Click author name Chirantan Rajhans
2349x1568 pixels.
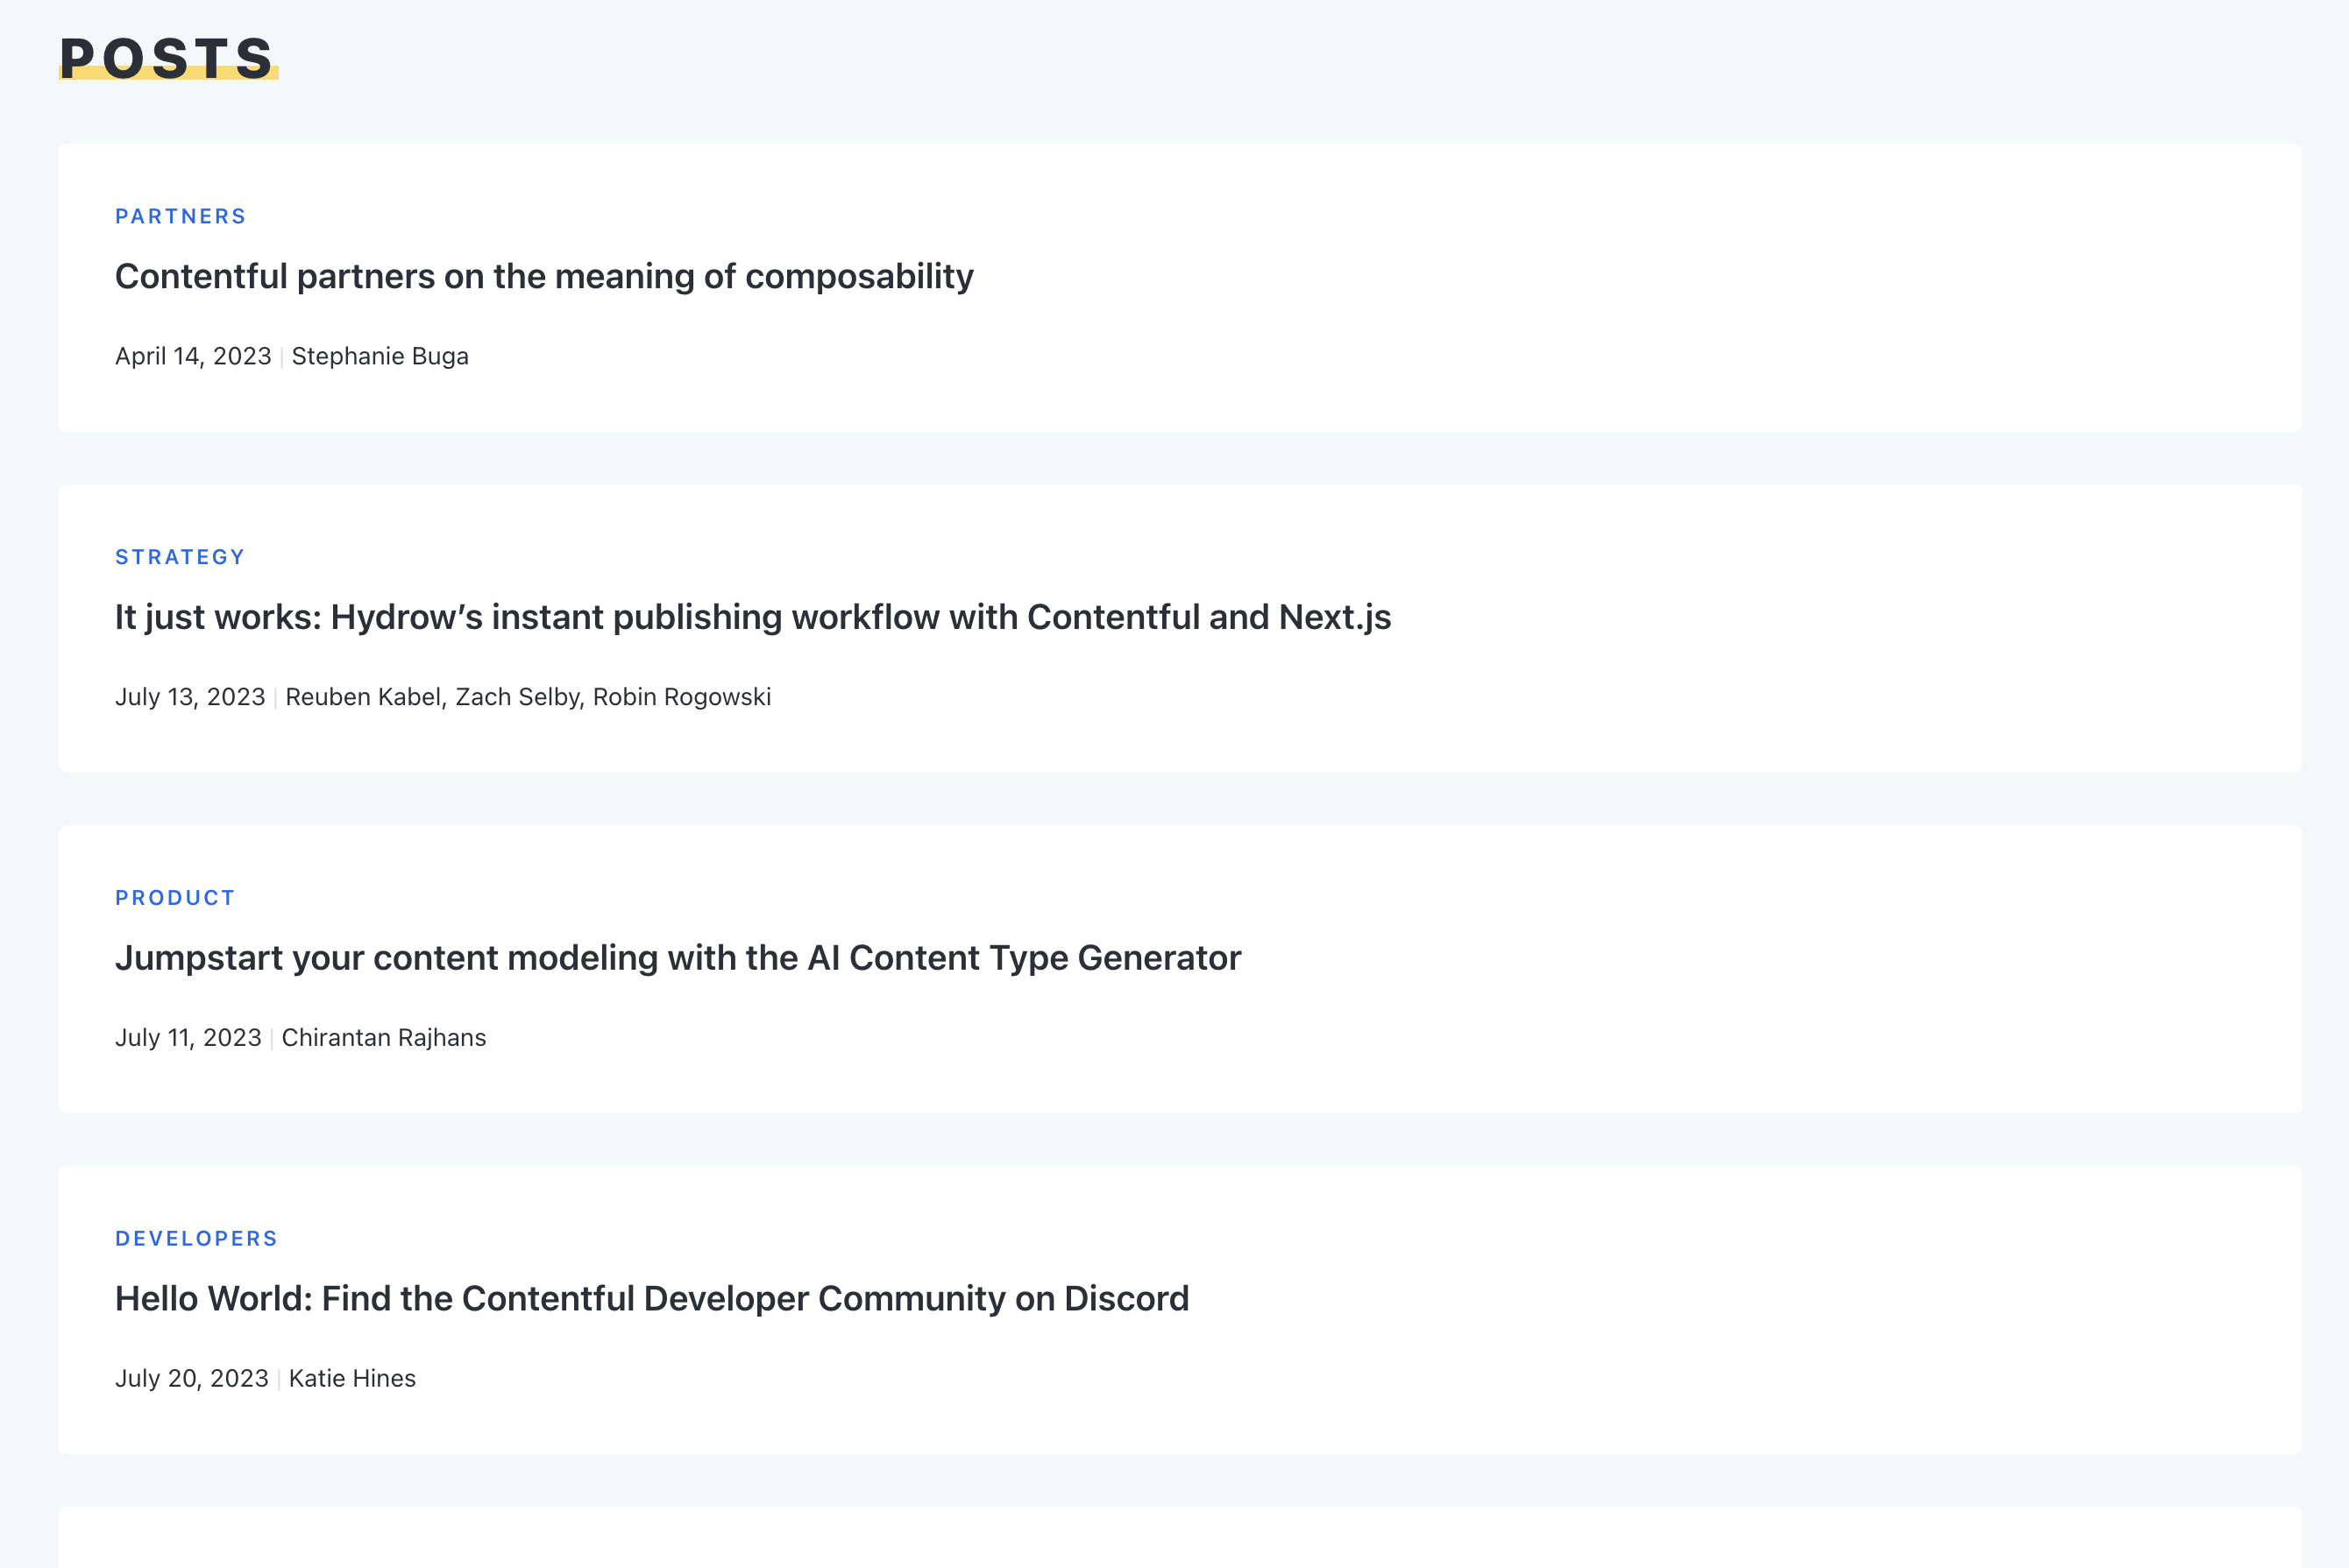[x=384, y=1038]
